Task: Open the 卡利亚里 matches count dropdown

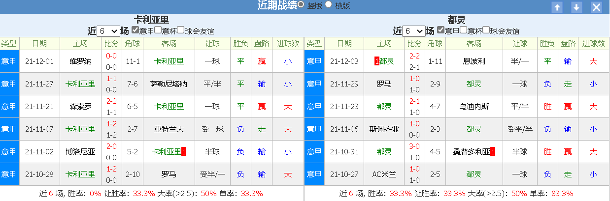Action: pos(108,30)
